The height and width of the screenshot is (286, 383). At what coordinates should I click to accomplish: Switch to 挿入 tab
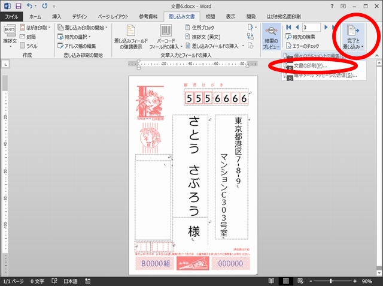(56, 16)
